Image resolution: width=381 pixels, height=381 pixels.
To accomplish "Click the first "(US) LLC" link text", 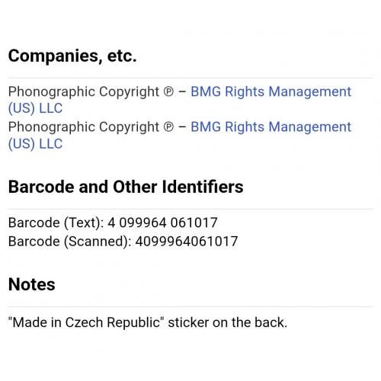I will [35, 108].
